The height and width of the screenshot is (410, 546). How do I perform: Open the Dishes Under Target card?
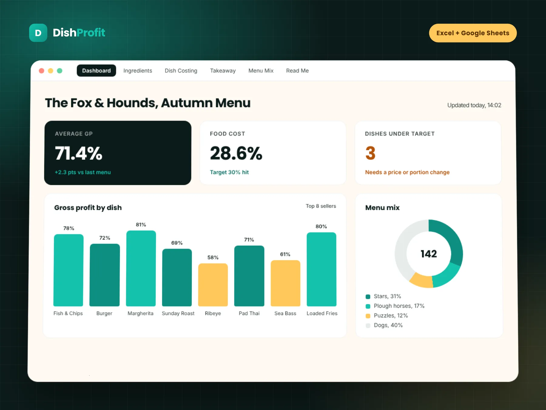(428, 153)
